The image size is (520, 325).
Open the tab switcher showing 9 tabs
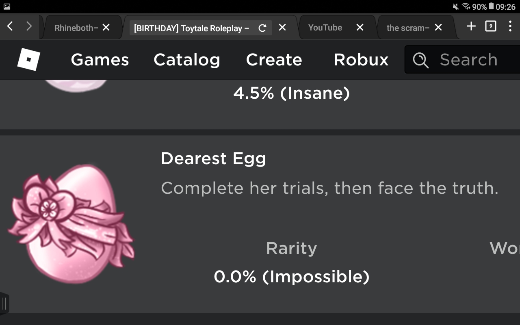(x=491, y=27)
